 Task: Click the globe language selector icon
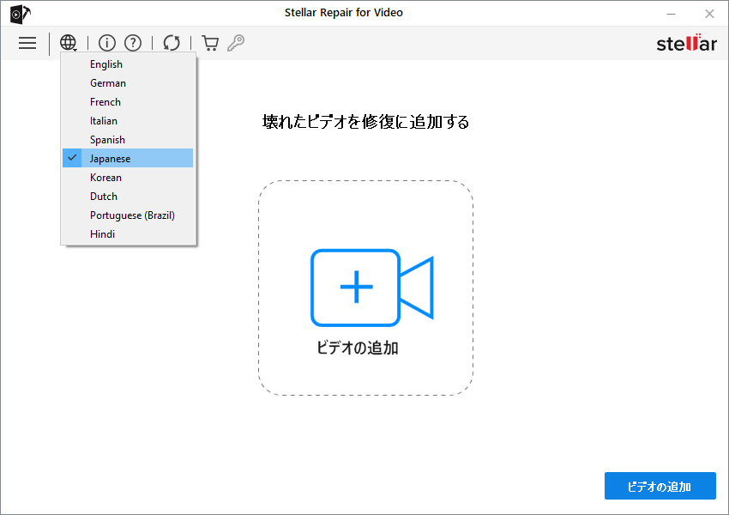pos(69,43)
